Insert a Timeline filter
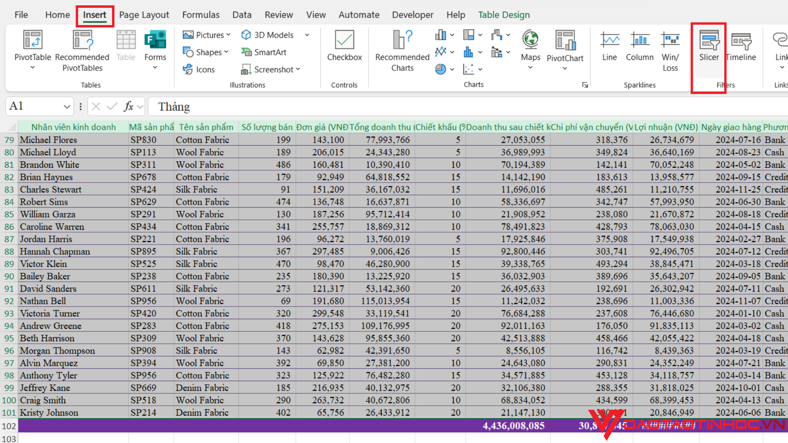The width and height of the screenshot is (788, 443). tap(741, 46)
